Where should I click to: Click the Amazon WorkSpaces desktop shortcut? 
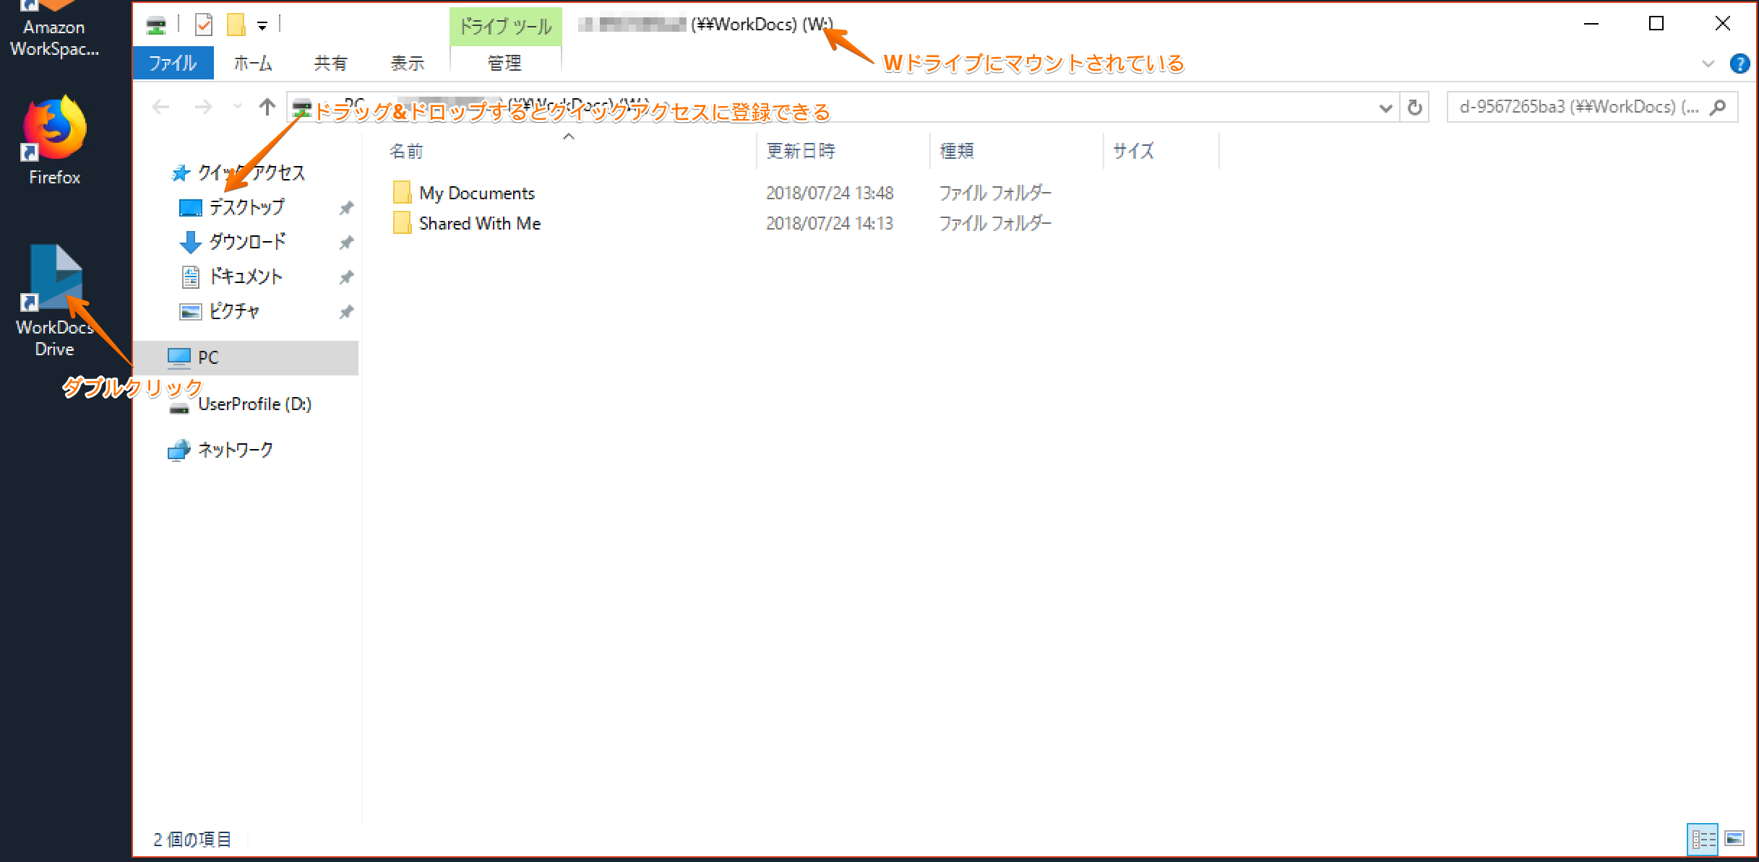click(x=54, y=29)
